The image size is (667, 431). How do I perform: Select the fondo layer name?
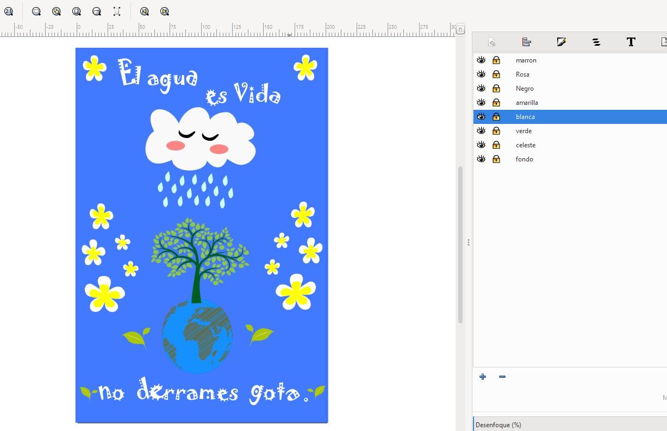[x=524, y=159]
